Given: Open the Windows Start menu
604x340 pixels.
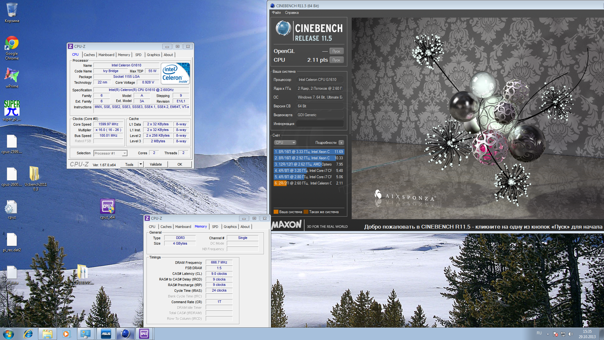Looking at the screenshot, I should point(8,334).
